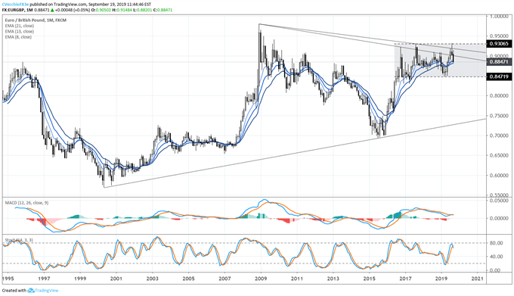
Task: Click the MACD (12, 26, close, 9) label
Action: click(26, 203)
